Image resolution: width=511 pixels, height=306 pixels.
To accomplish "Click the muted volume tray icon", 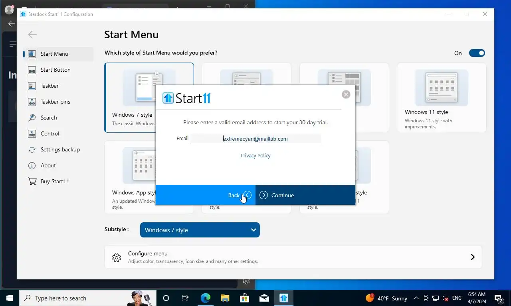I will [x=445, y=298].
